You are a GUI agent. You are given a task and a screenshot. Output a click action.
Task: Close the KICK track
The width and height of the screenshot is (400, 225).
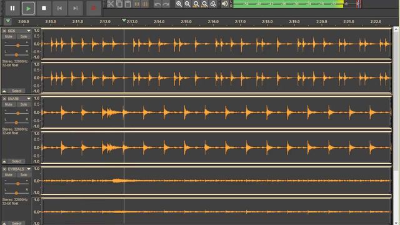[4, 31]
